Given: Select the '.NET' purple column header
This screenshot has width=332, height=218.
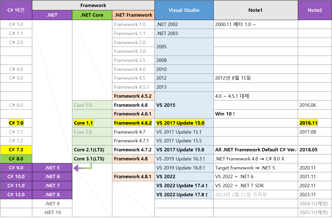Looking at the screenshot, I should point(52,15).
